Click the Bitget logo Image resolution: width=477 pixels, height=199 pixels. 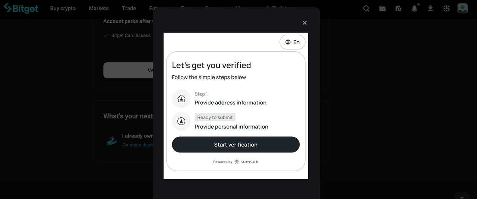(x=21, y=8)
